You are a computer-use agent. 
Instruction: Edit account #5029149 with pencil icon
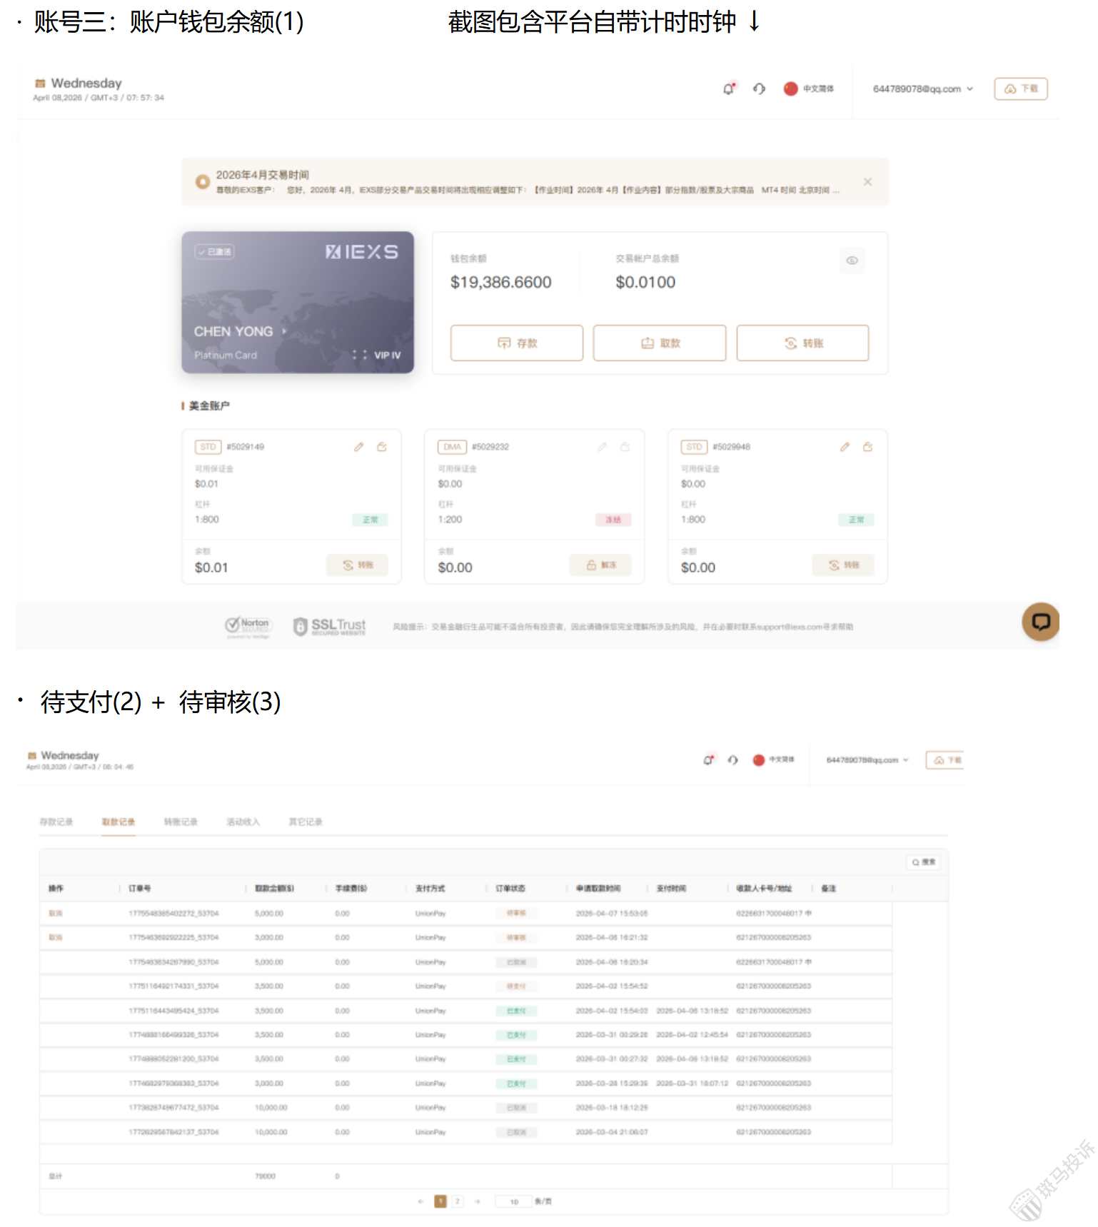pyautogui.click(x=359, y=447)
